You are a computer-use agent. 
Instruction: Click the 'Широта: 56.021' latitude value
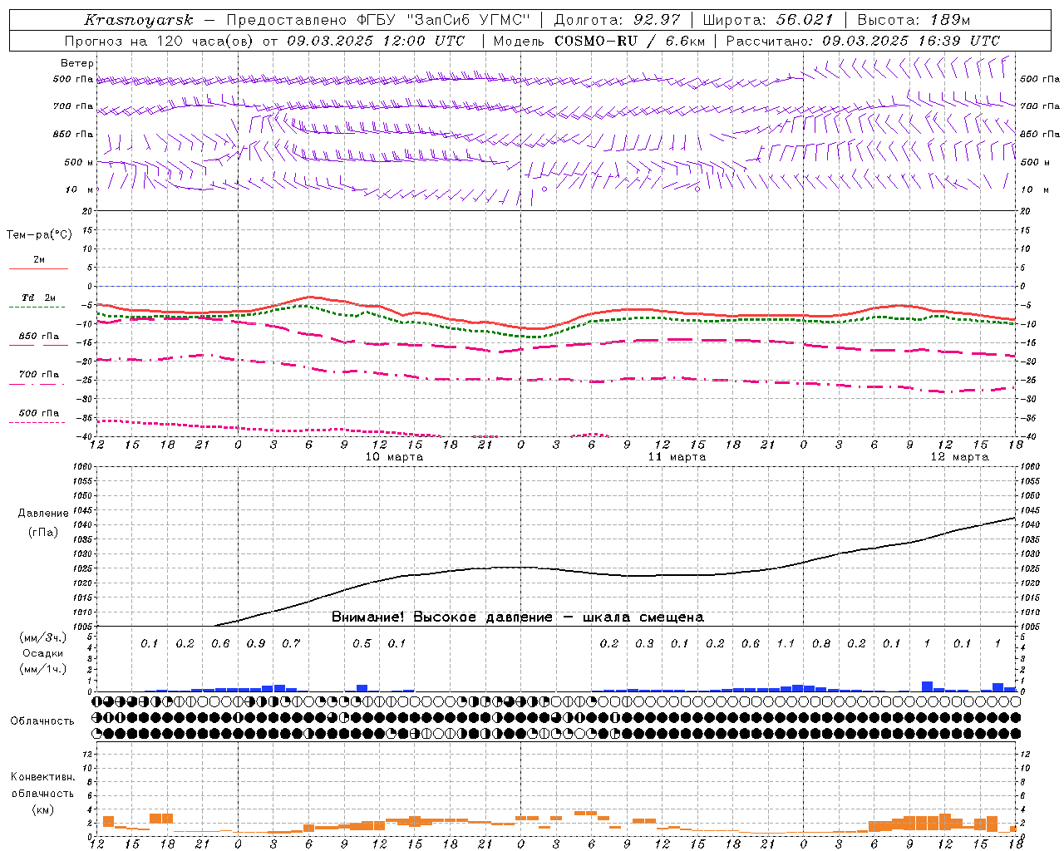pos(768,20)
